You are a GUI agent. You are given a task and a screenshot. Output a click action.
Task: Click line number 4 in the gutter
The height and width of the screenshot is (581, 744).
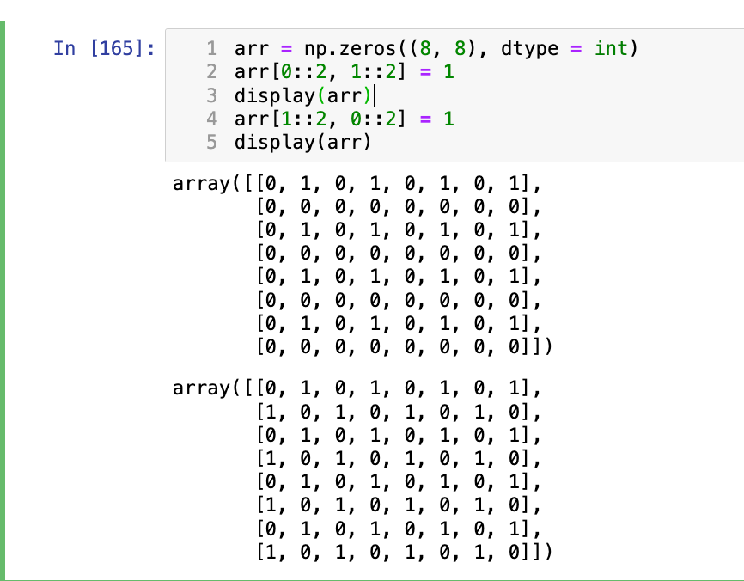pos(212,118)
